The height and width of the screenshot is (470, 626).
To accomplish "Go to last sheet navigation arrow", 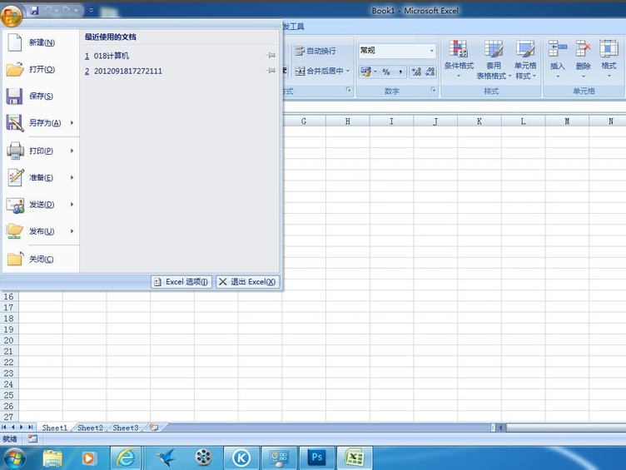I will click(x=30, y=428).
